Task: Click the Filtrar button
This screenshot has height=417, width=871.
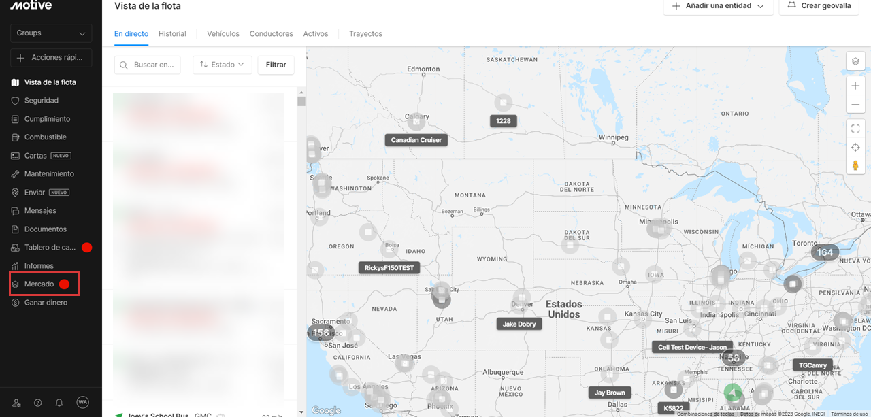Action: (276, 65)
